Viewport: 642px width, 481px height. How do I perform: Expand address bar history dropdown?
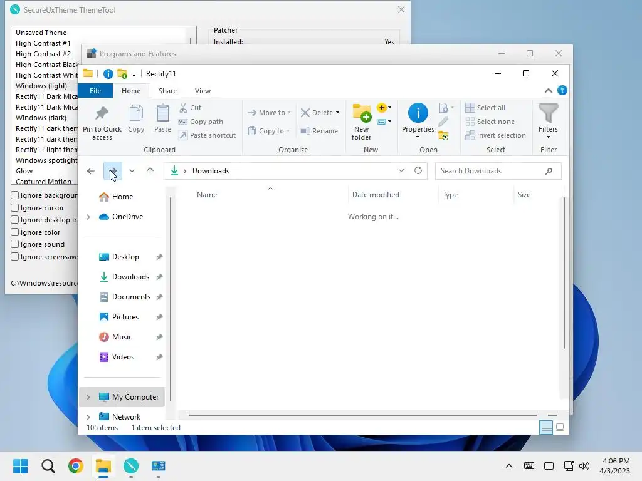tap(401, 170)
